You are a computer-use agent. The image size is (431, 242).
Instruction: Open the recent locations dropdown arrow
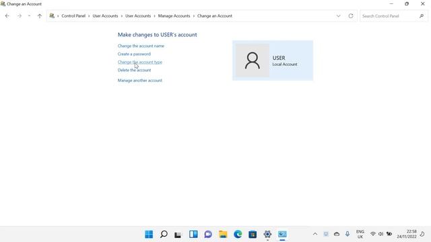tap(29, 16)
